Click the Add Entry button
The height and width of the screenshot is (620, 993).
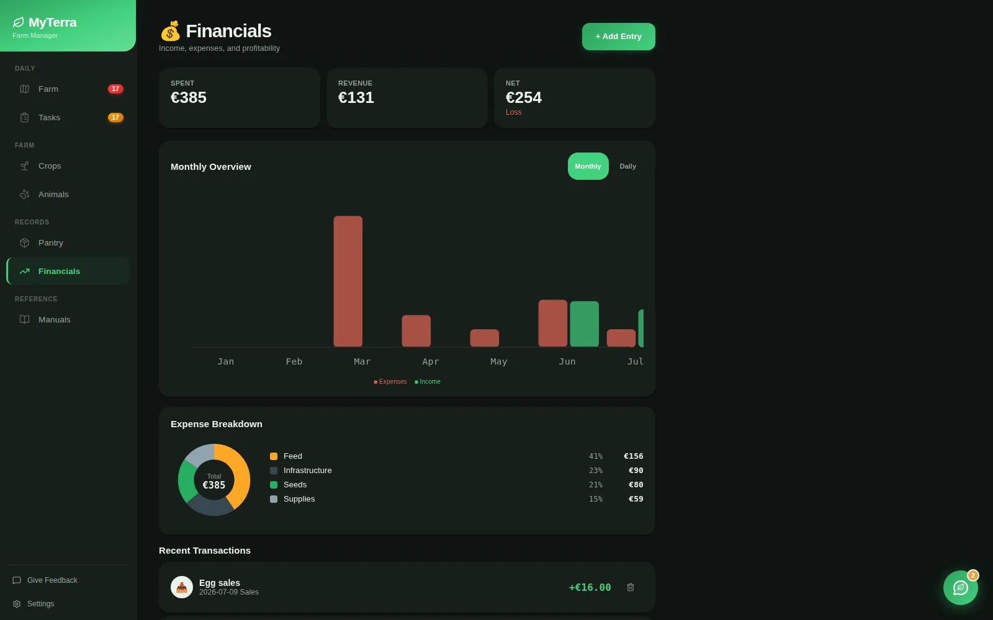pyautogui.click(x=619, y=37)
